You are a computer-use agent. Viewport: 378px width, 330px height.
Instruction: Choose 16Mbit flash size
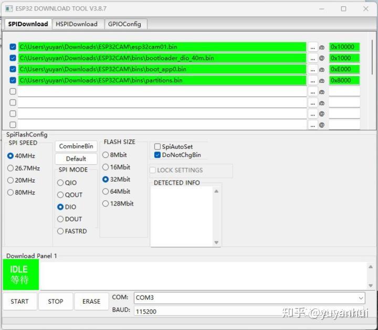[x=117, y=167]
